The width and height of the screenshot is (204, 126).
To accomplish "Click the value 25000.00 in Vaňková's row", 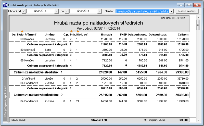I will tap(106, 79).
